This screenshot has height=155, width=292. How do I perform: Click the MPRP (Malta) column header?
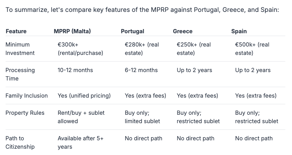72,31
